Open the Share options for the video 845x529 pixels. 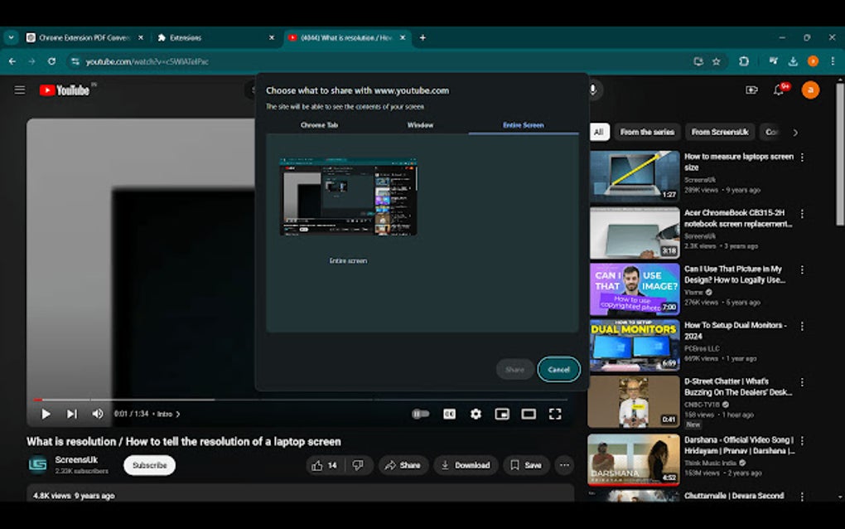(x=403, y=465)
